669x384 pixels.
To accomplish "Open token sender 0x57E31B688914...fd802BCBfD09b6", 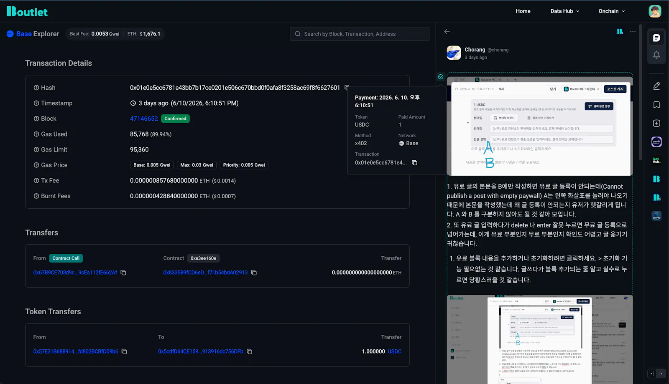I will pyautogui.click(x=76, y=351).
